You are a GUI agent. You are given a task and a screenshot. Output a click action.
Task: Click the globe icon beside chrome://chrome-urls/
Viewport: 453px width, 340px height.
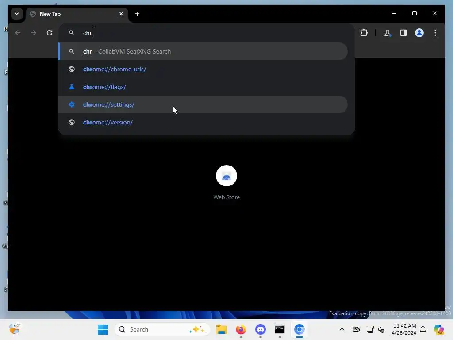pos(71,69)
